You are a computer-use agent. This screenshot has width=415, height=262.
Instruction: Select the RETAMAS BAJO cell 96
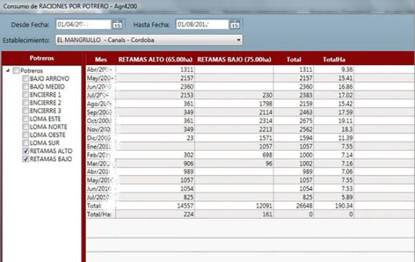(234, 164)
